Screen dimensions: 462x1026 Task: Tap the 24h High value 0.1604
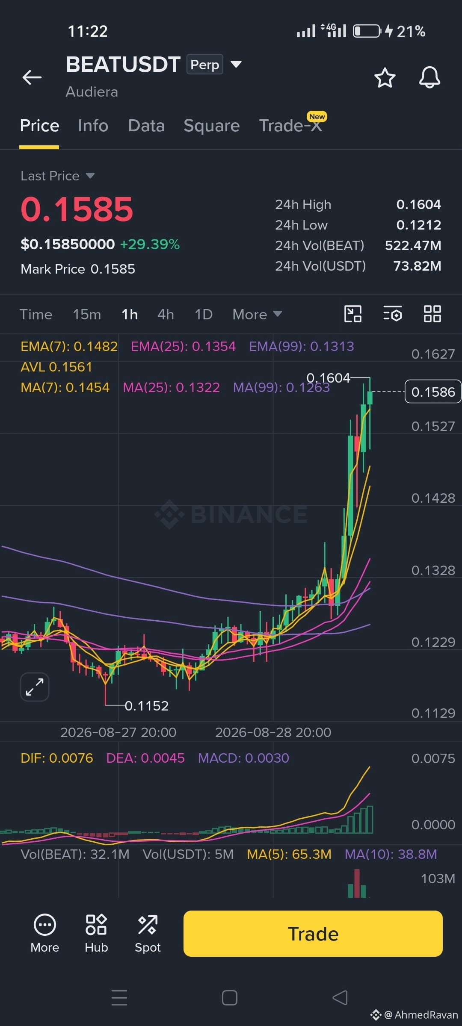pos(418,204)
